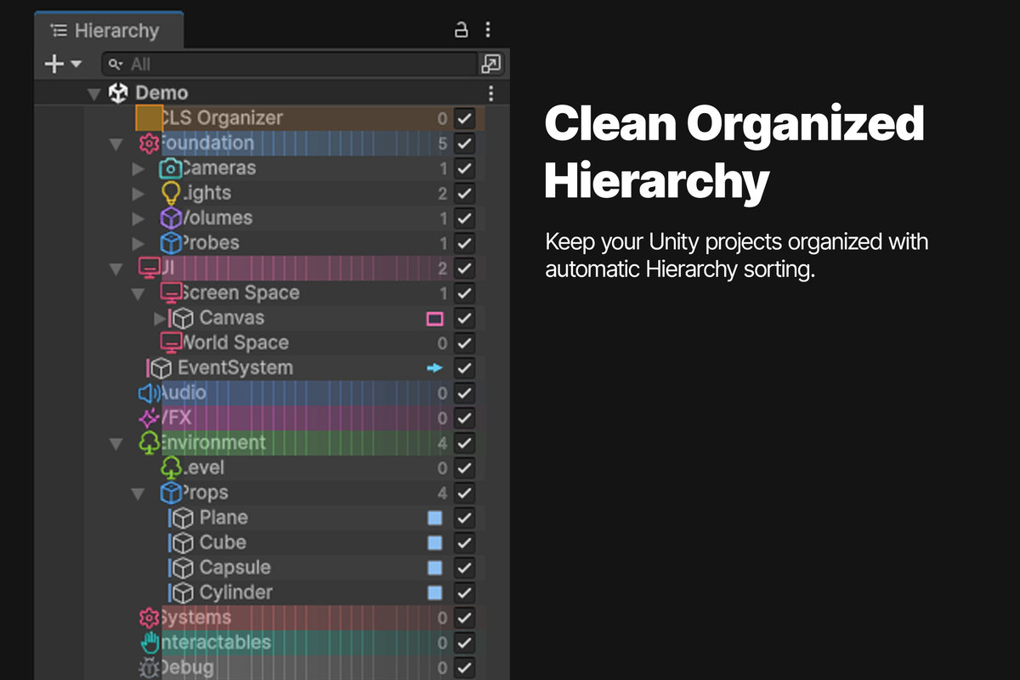Collapse the Screen Space group arrow
This screenshot has width=1020, height=680.
coord(139,293)
